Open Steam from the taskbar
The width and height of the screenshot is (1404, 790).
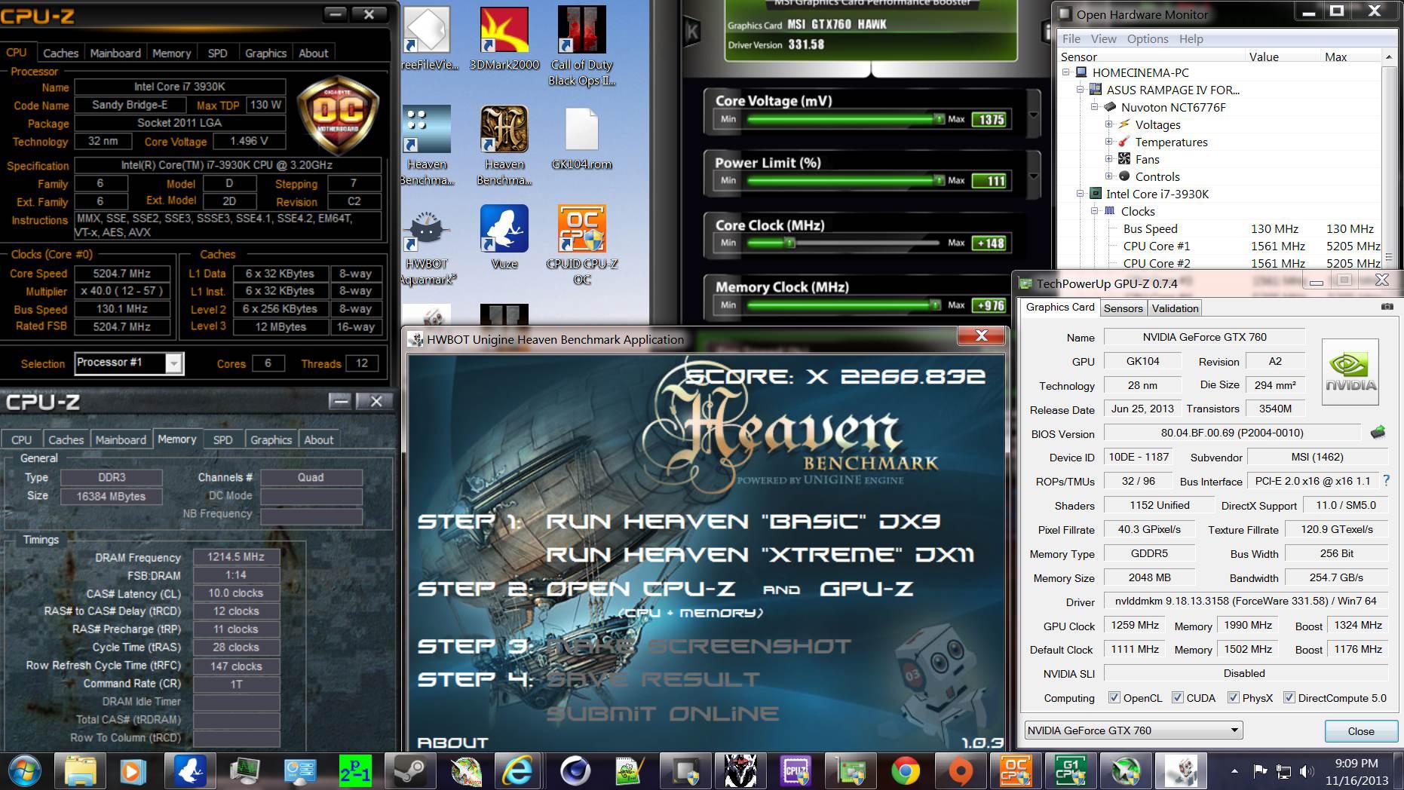click(x=409, y=771)
